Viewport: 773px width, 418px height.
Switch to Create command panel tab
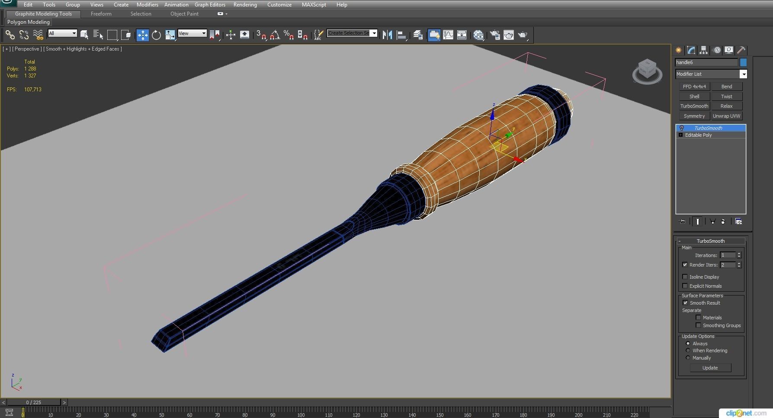(679, 50)
